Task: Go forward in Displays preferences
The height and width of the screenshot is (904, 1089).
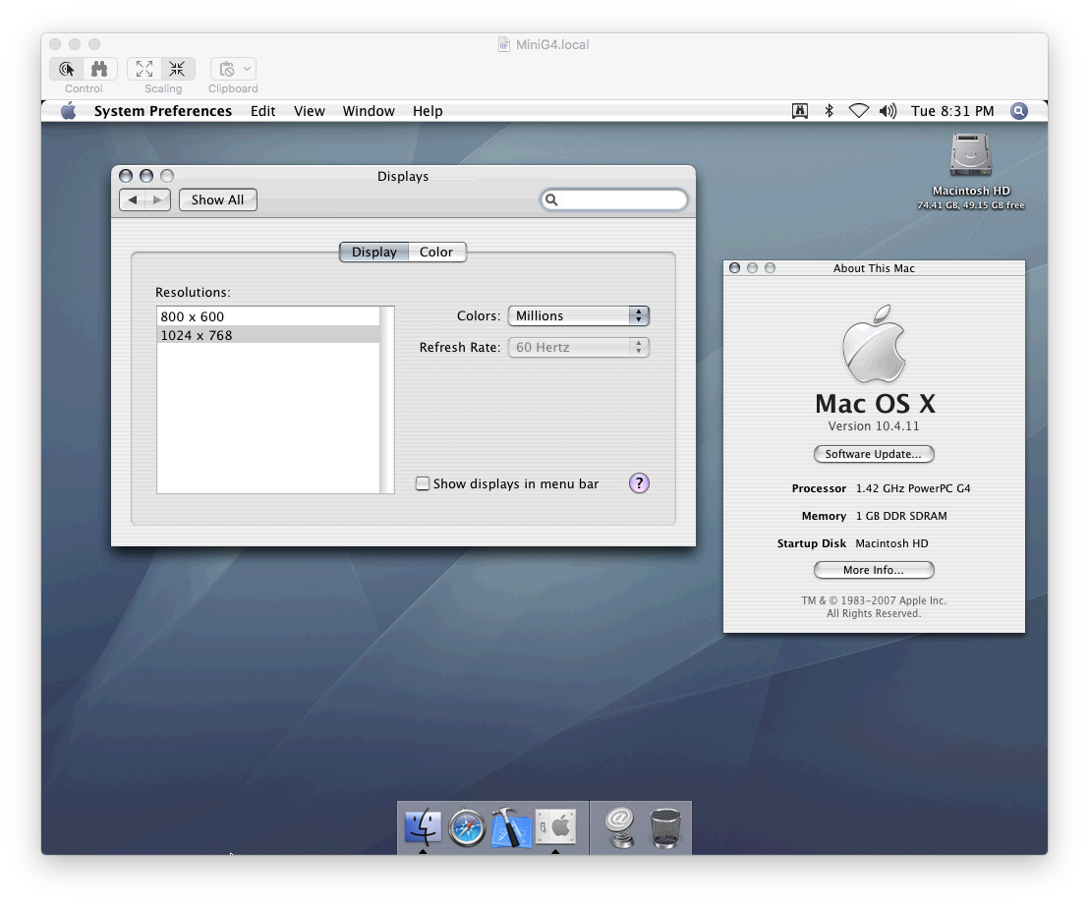Action: click(157, 200)
